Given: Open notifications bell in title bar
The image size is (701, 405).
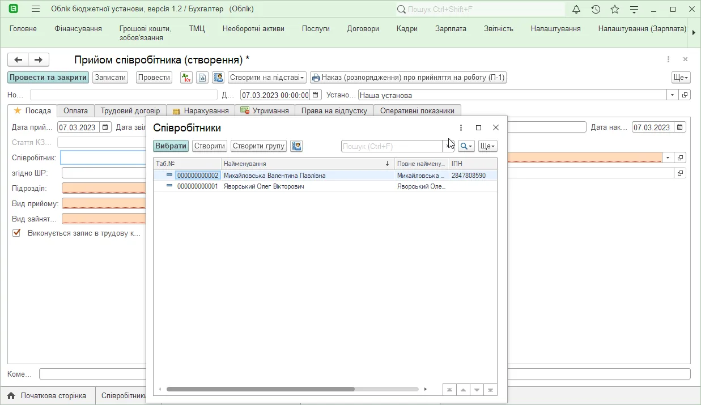Looking at the screenshot, I should pos(576,9).
